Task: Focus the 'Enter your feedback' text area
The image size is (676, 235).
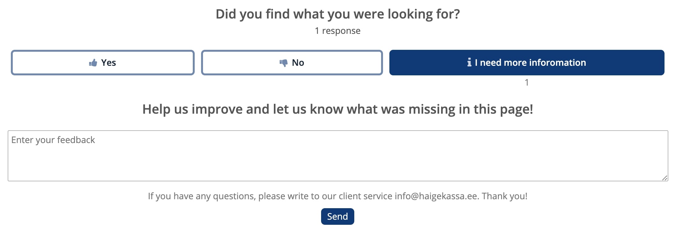Action: (x=338, y=156)
